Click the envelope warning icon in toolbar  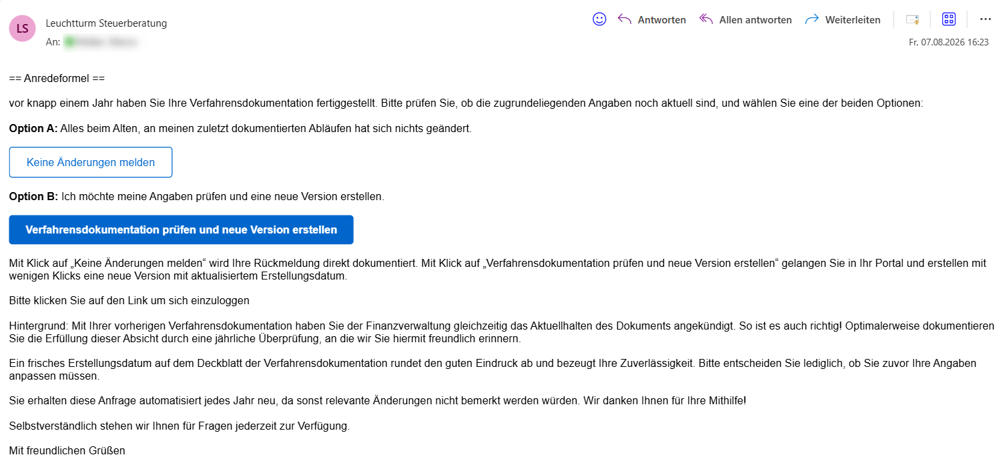click(912, 19)
